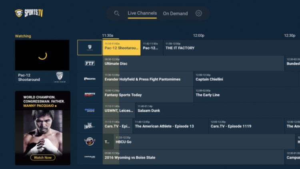
Task: Select the 11:42-11:50a Pac-12 program
Action: [x=152, y=48]
